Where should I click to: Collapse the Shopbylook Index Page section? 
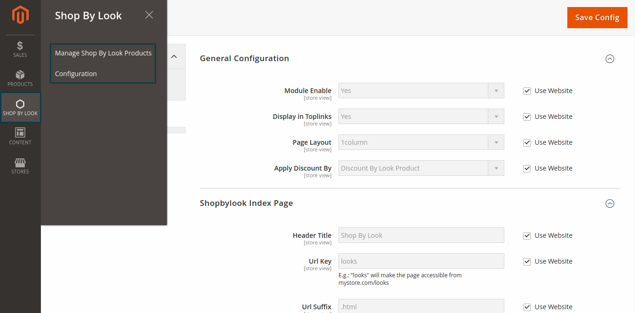point(610,203)
